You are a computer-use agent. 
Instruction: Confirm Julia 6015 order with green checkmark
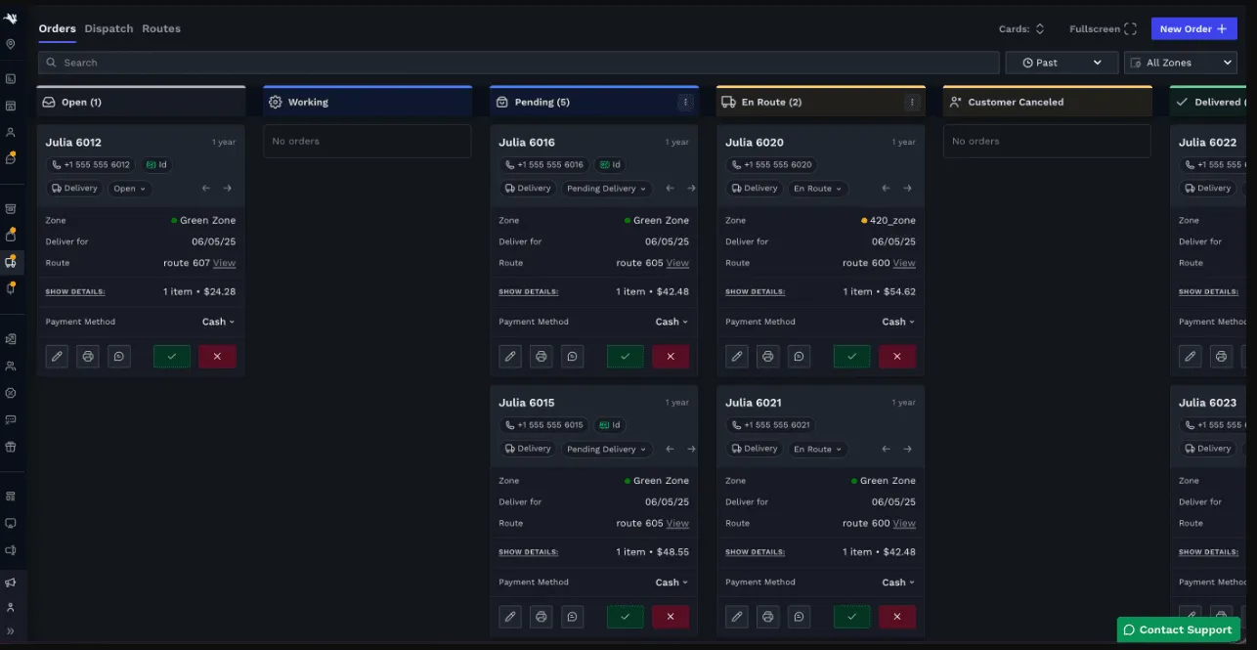point(625,617)
